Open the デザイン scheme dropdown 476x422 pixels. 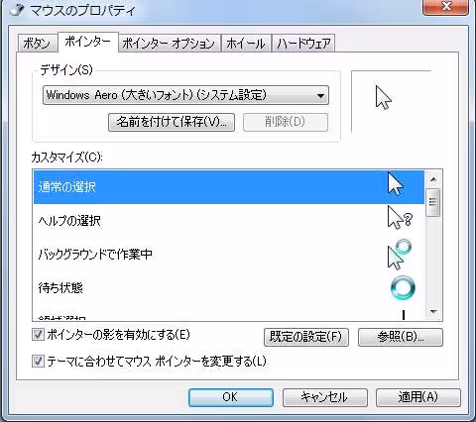(185, 95)
